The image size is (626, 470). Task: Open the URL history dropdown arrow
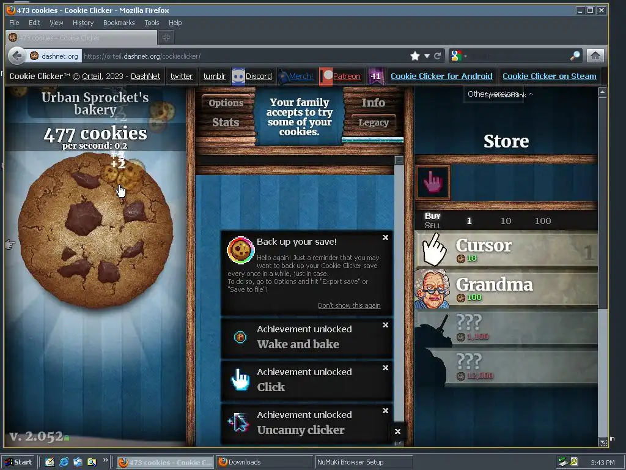pyautogui.click(x=427, y=56)
